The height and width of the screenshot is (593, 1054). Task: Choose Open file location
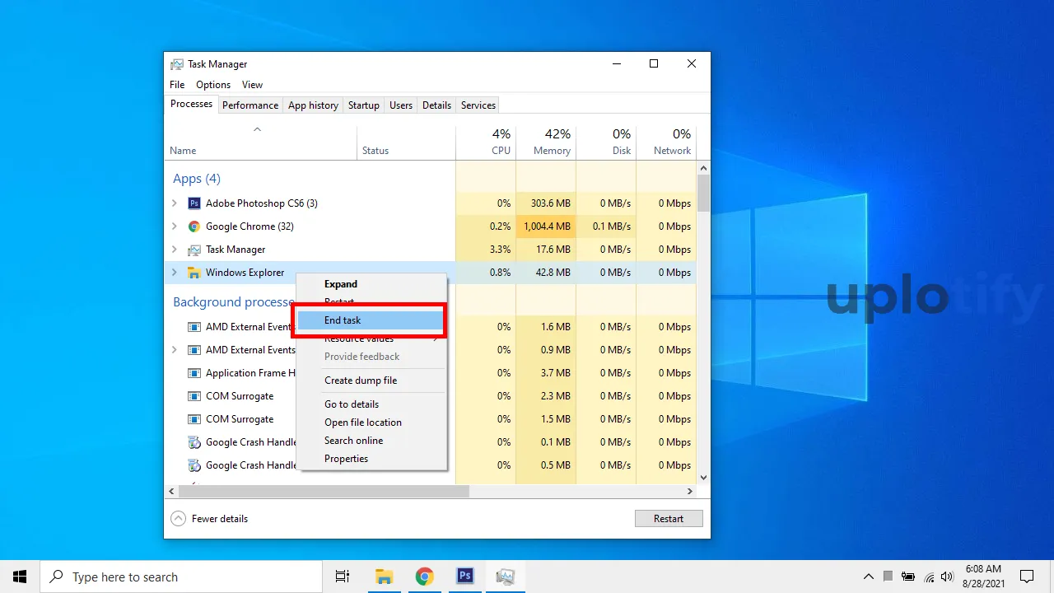tap(371, 423)
